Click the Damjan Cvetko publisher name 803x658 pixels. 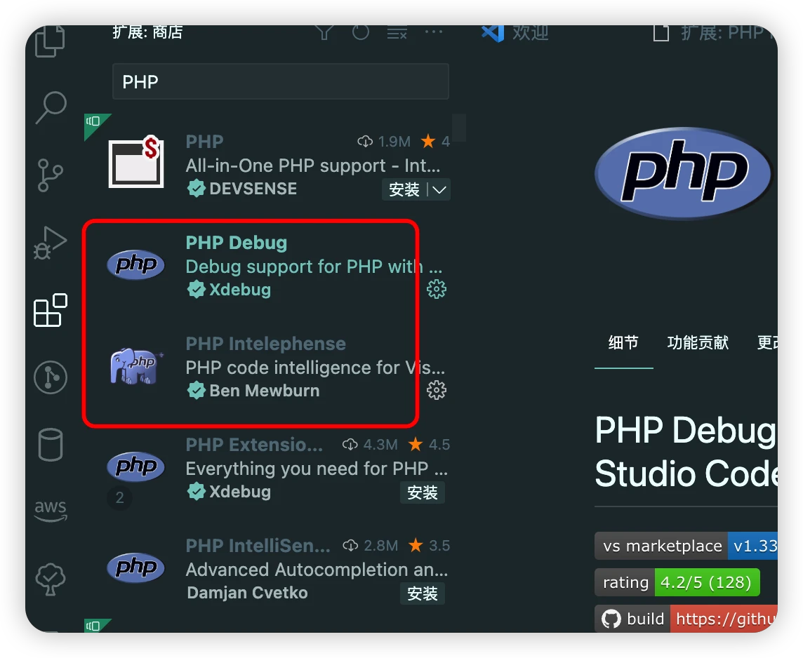tap(247, 593)
